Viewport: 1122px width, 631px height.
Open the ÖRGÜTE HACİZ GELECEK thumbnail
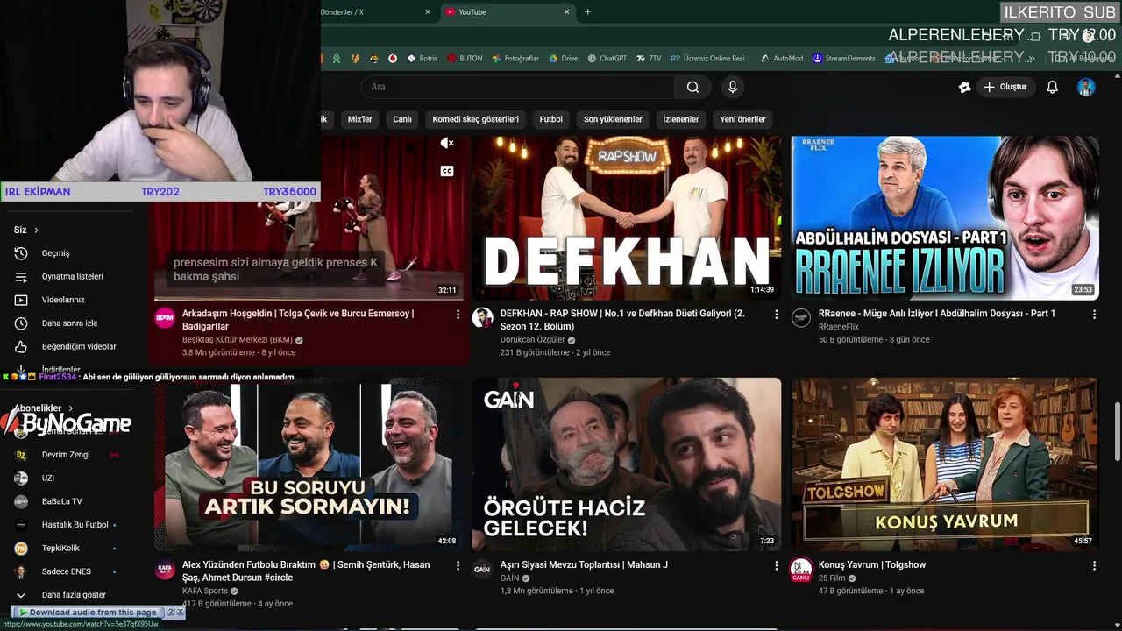pos(626,464)
